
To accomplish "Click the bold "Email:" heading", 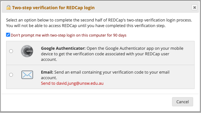I will click(x=47, y=72).
